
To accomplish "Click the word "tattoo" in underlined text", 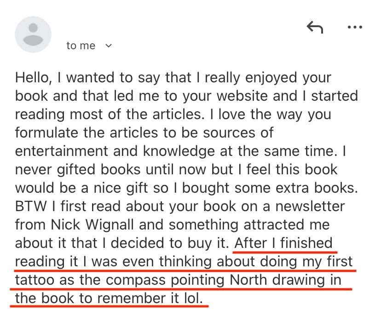I will (x=36, y=280).
